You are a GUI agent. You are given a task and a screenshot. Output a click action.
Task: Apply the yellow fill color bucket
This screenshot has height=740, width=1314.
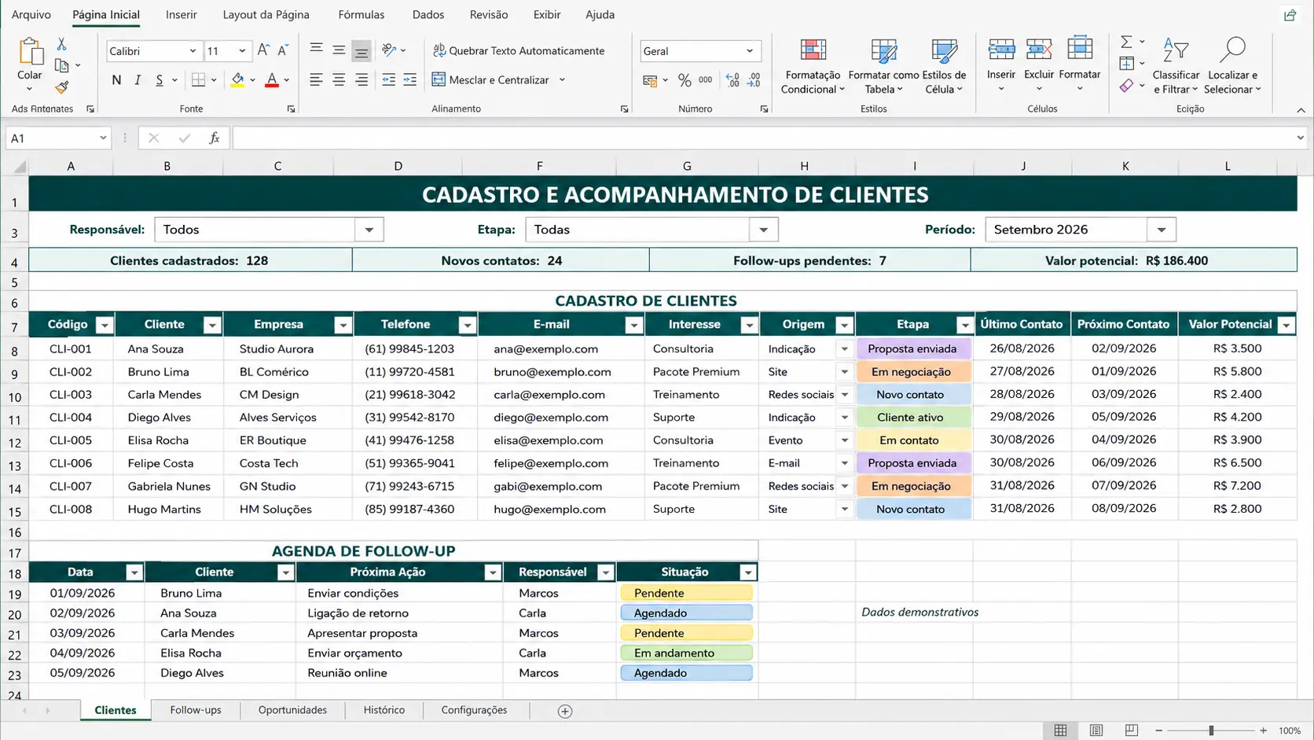(x=237, y=79)
